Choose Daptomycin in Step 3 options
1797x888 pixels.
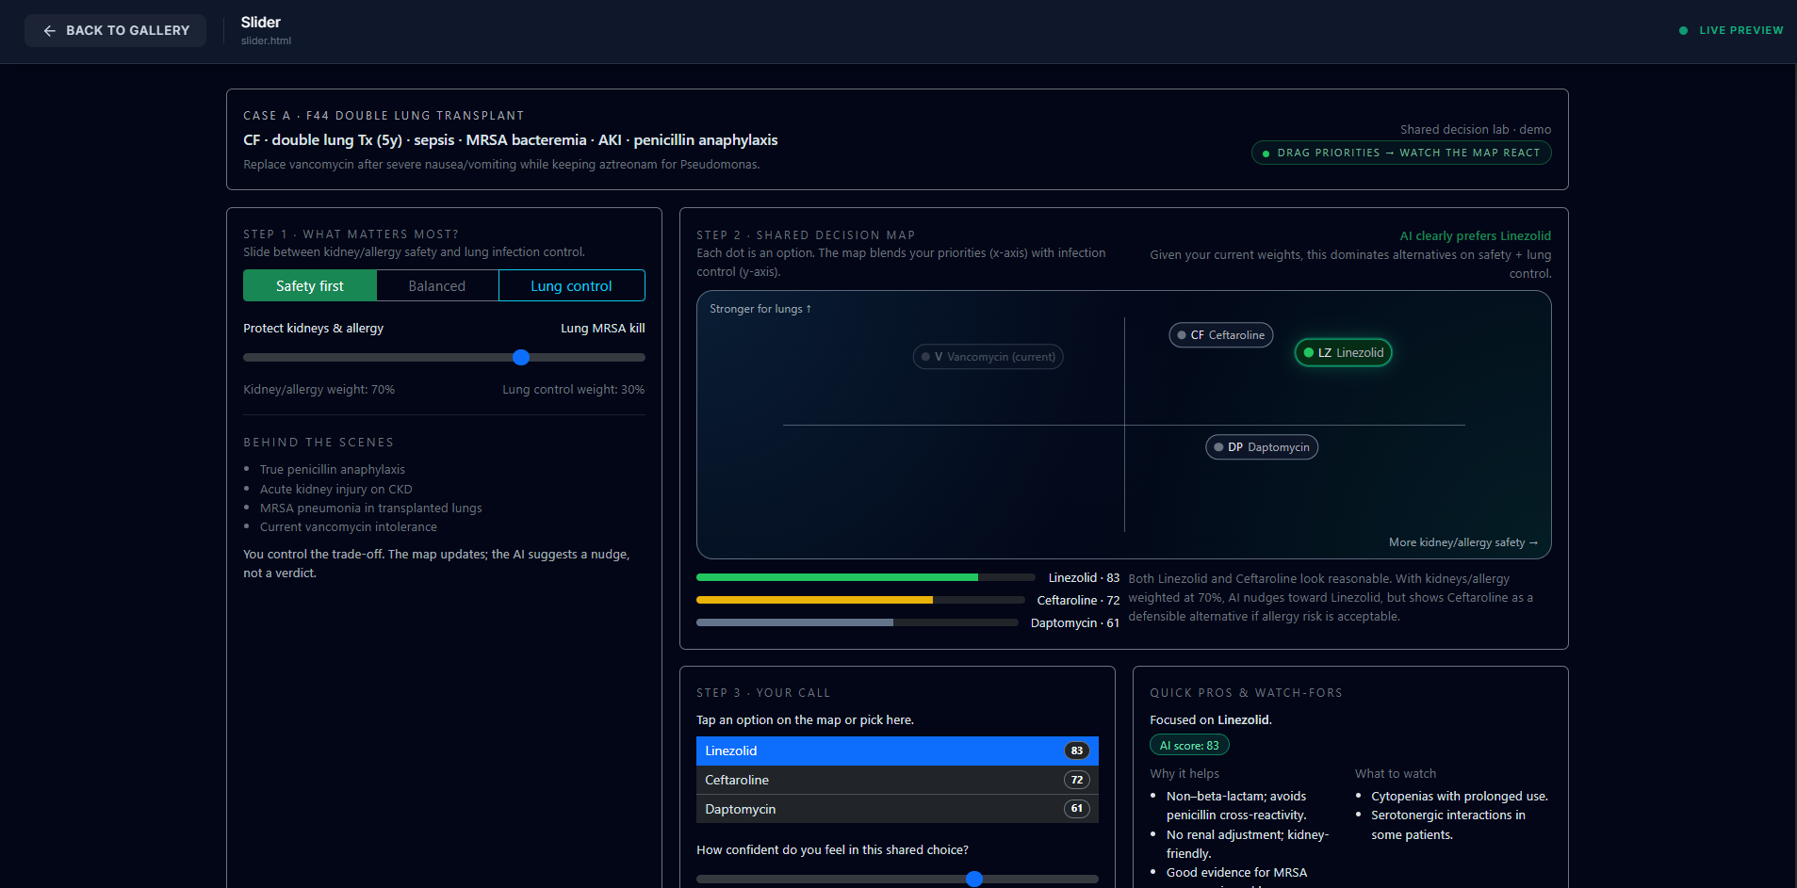(x=895, y=809)
